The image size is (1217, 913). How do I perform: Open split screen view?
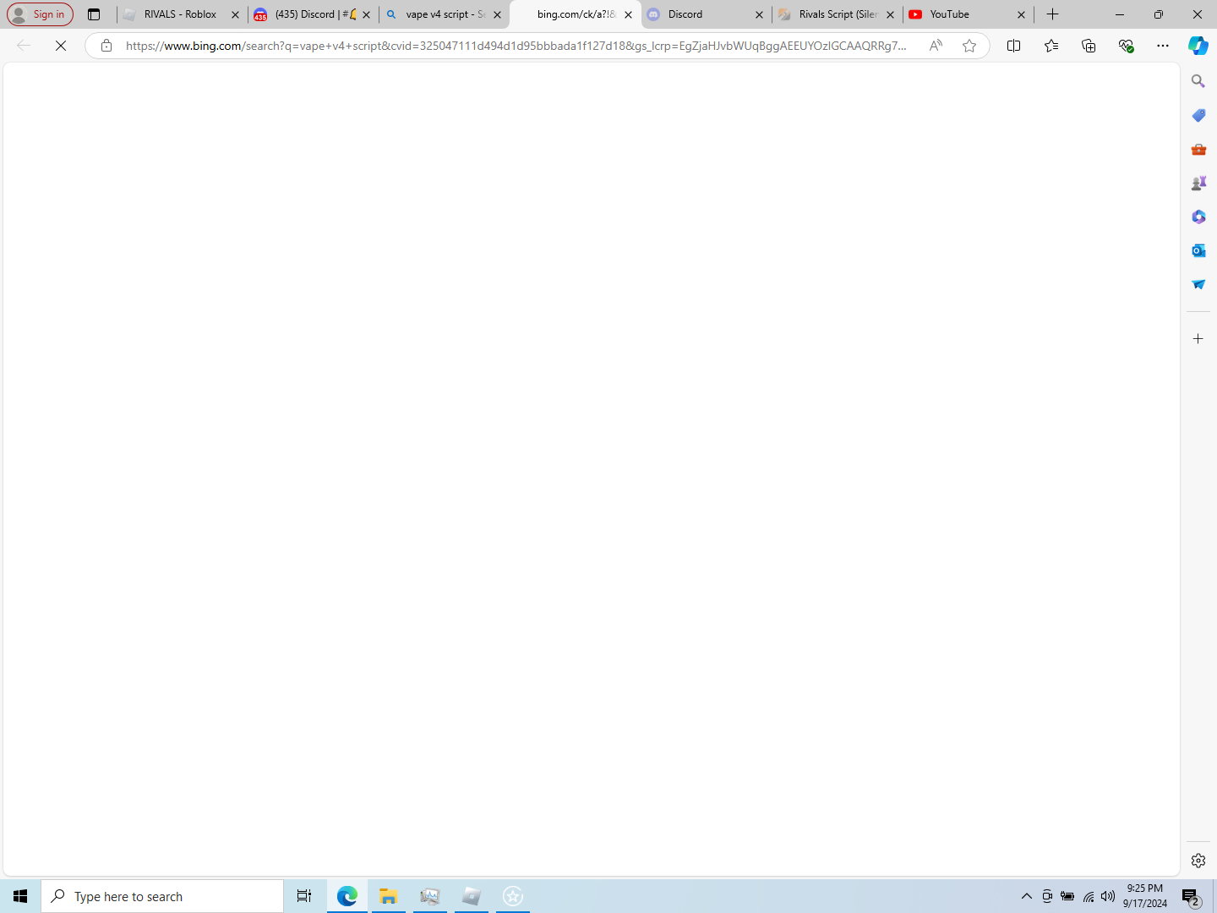1014,46
